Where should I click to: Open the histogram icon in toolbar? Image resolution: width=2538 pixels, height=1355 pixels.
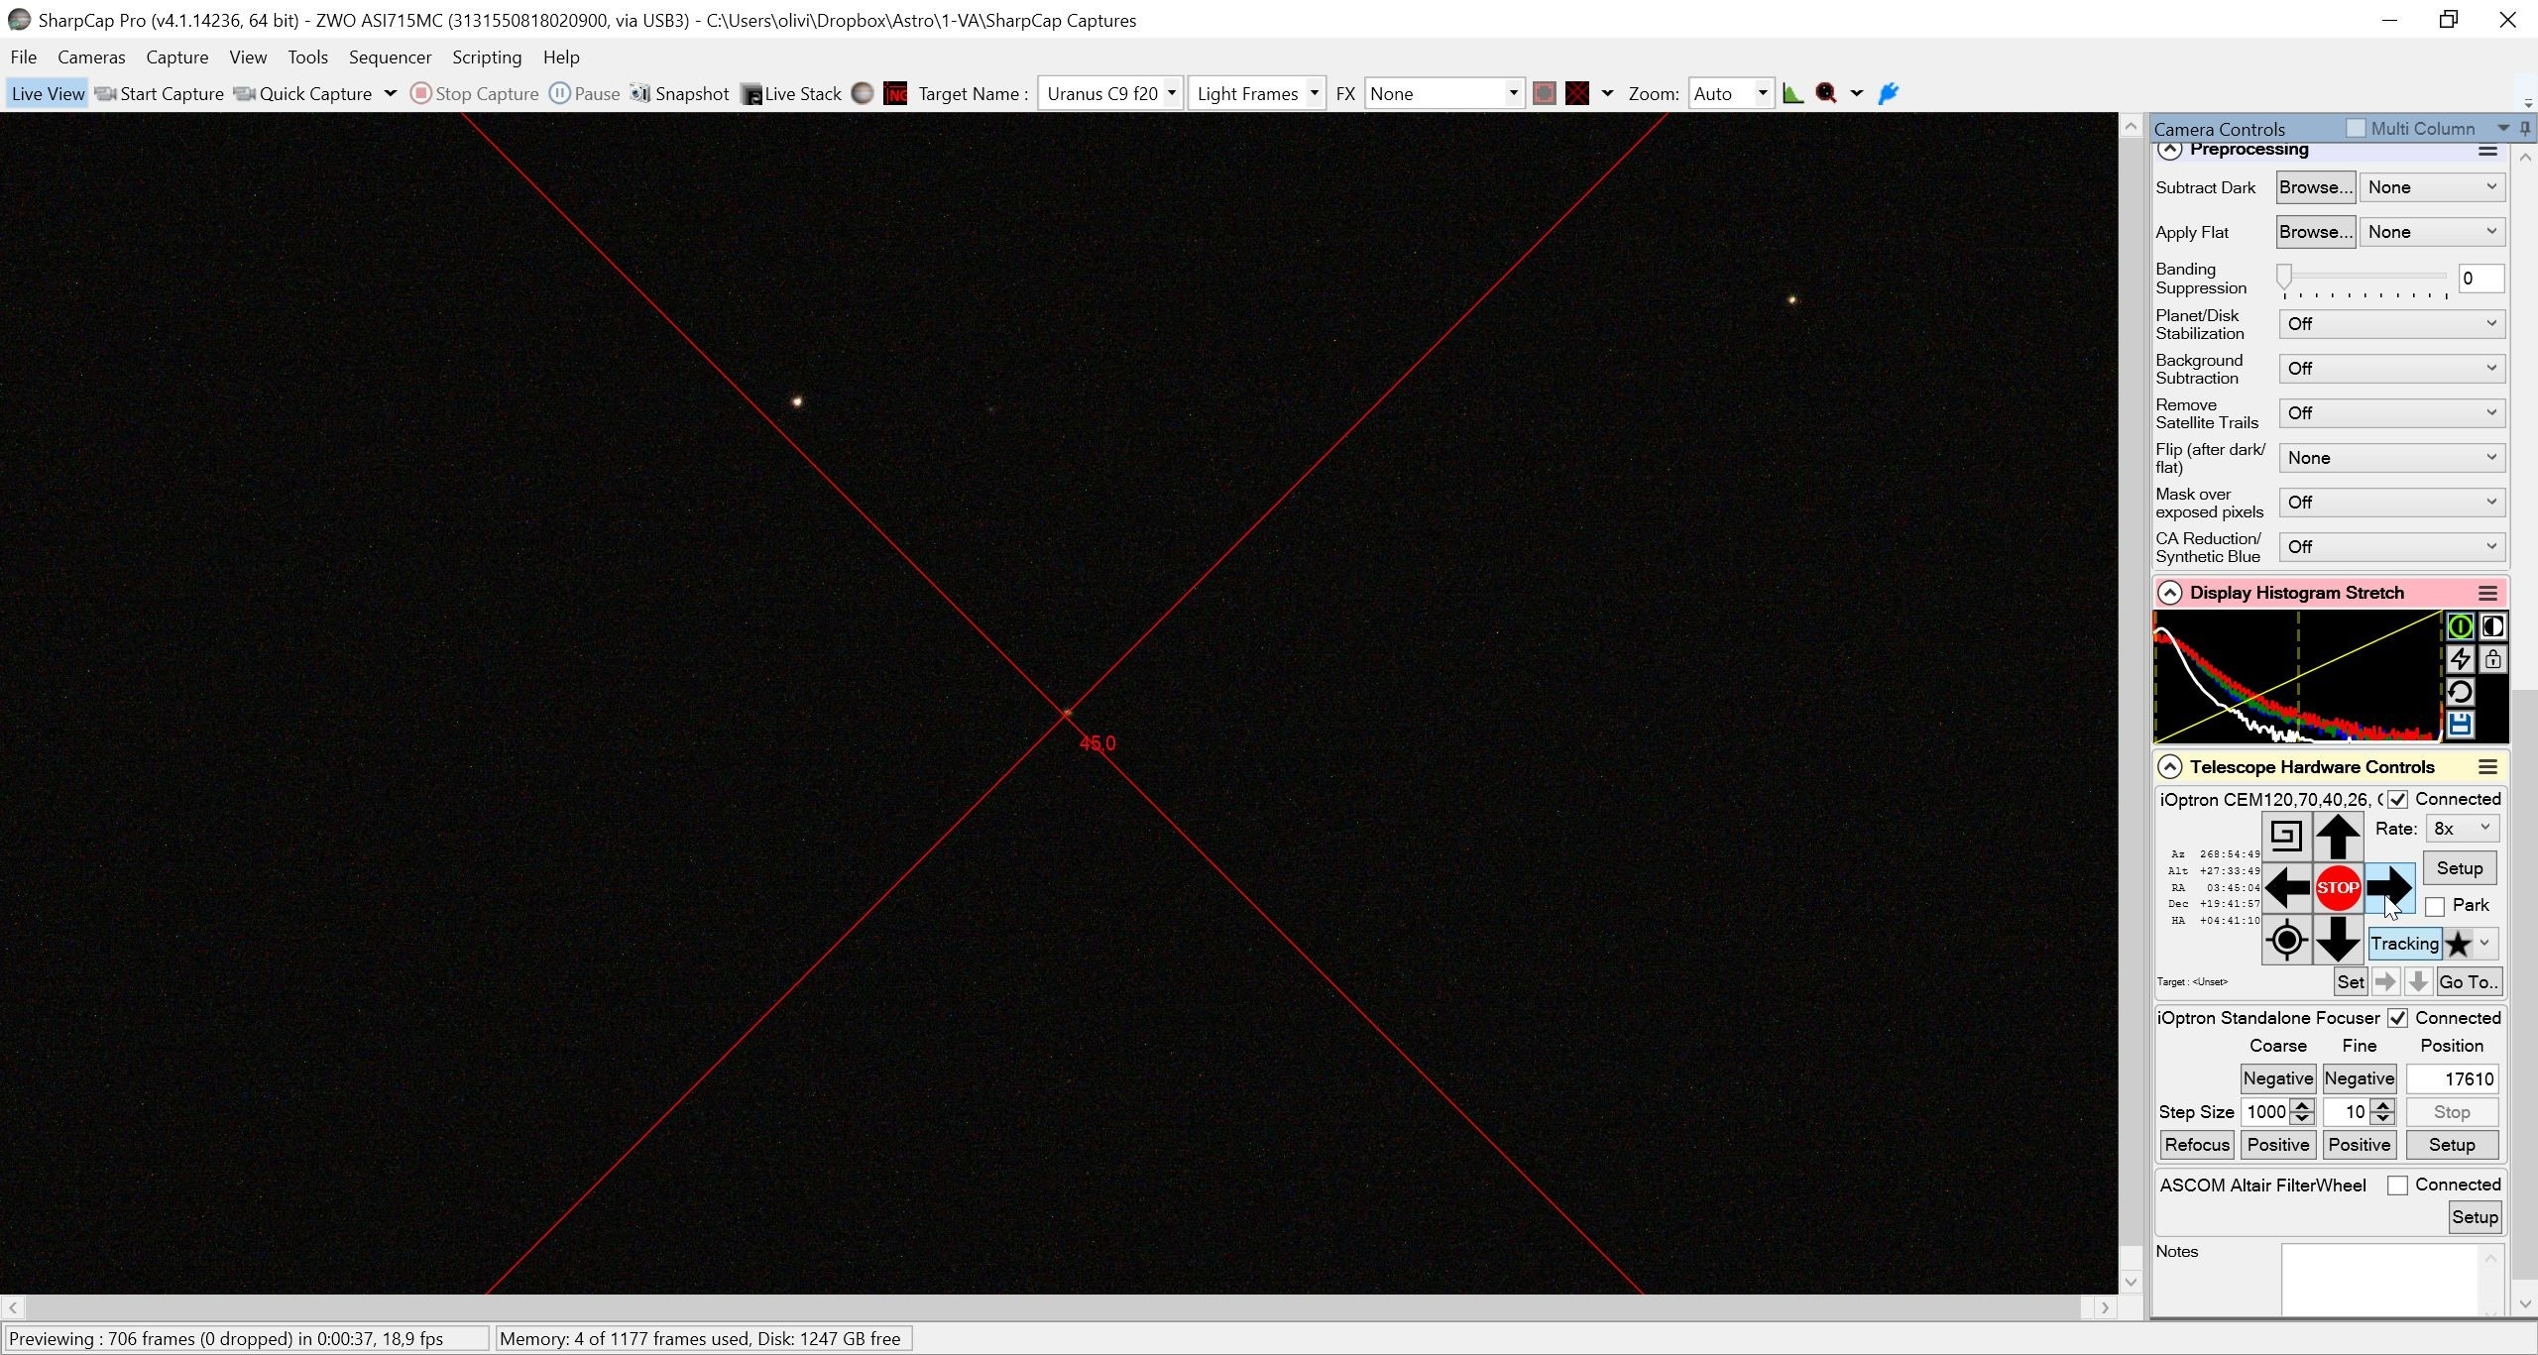(x=1792, y=93)
